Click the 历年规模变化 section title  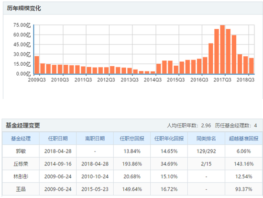point(24,8)
